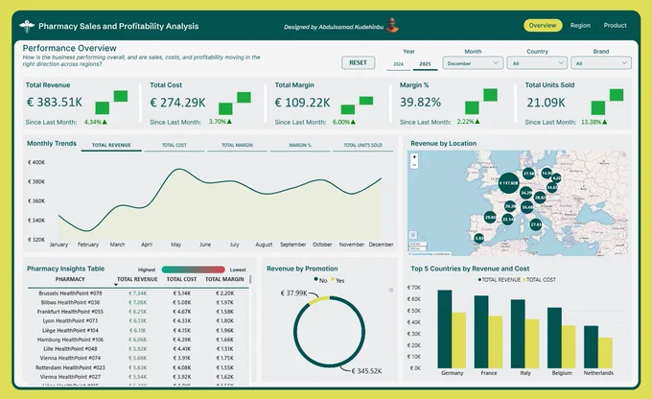Viewport: 652px width, 399px height.
Task: Click up arrow beside 3.70% cost change
Action: (229, 122)
